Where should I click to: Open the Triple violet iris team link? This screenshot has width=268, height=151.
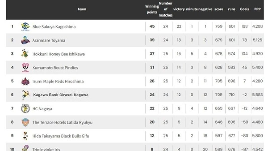tap(46, 149)
